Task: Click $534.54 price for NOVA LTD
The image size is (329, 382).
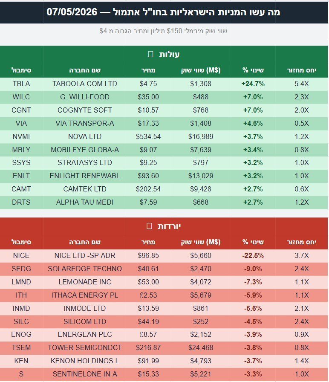Action: point(148,136)
